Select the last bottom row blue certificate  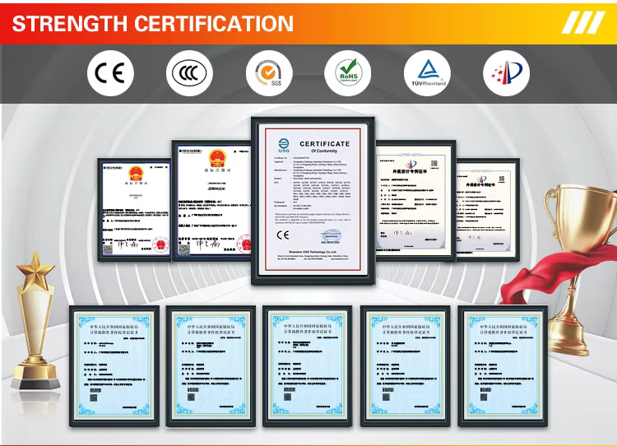coord(502,365)
